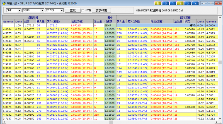Click the 行使價 strike price column header
Viewport: 223px width, 124px height.
(x=108, y=21)
